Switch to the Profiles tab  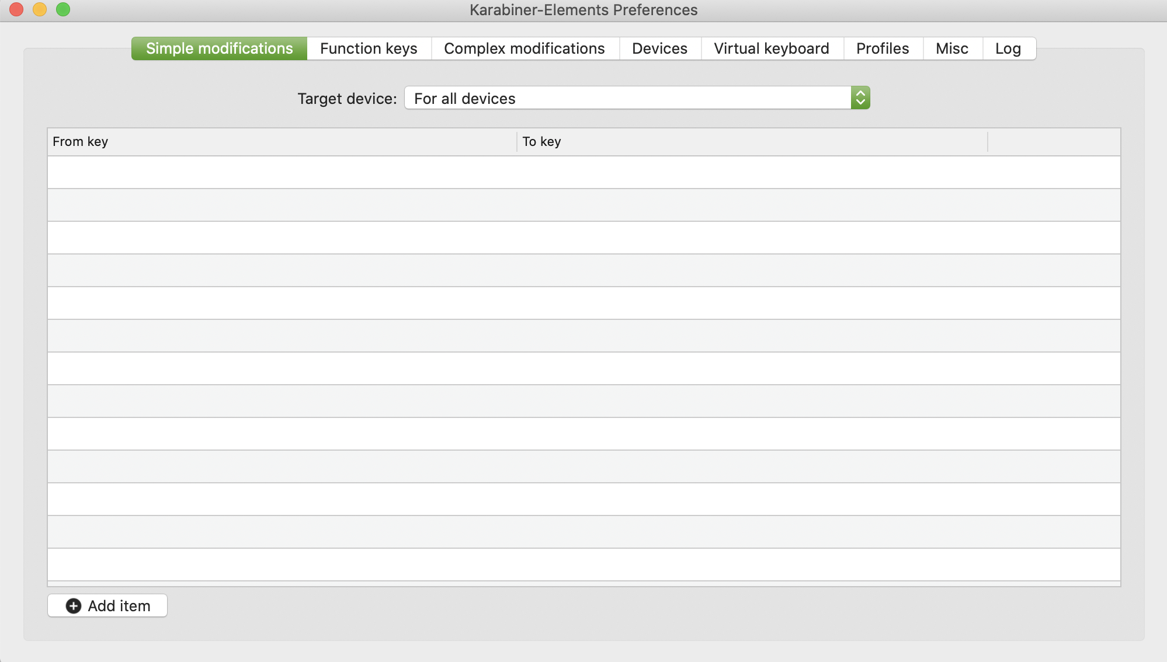pyautogui.click(x=882, y=48)
